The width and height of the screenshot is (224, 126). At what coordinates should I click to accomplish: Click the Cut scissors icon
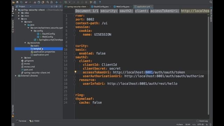35,2
